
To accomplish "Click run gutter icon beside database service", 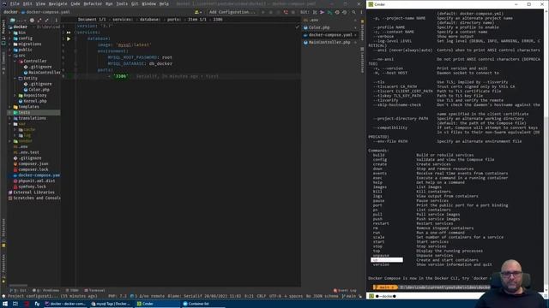I will click(69, 38).
